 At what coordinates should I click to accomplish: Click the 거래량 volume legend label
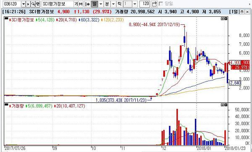tap(18, 106)
